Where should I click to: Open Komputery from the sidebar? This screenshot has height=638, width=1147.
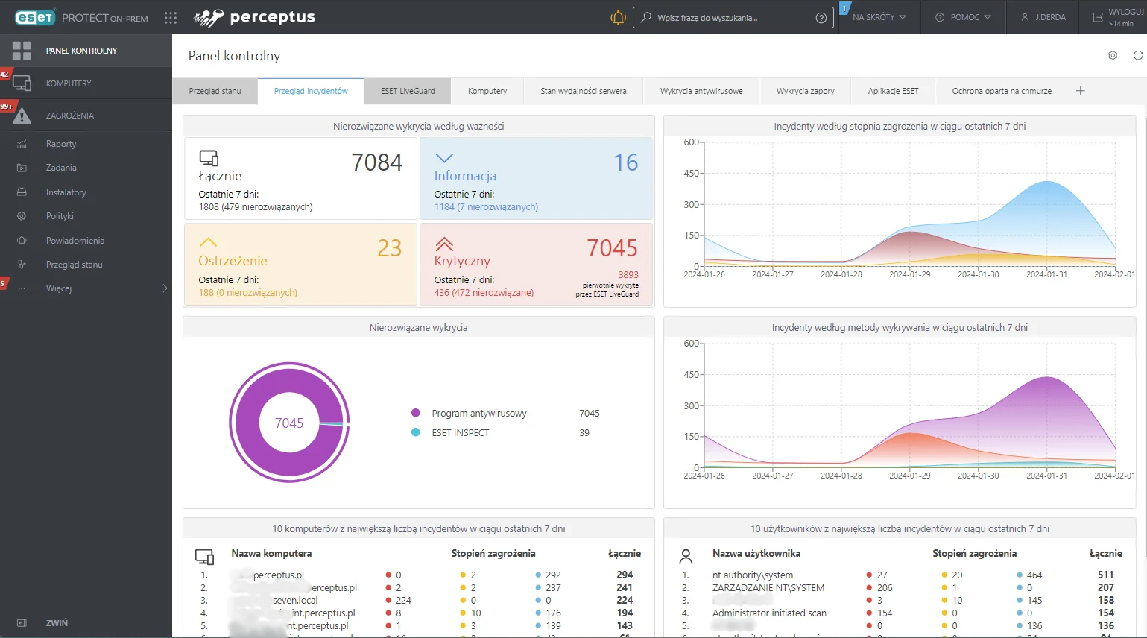pyautogui.click(x=69, y=83)
